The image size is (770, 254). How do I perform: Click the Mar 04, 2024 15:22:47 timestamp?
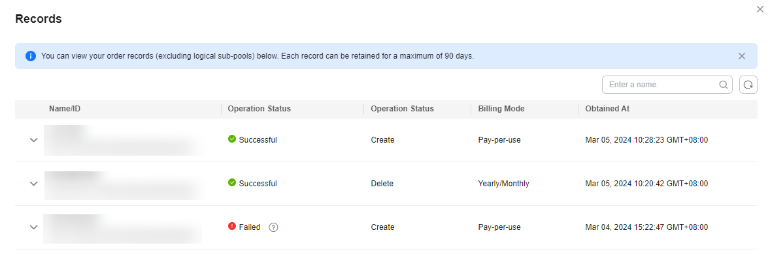coord(646,227)
